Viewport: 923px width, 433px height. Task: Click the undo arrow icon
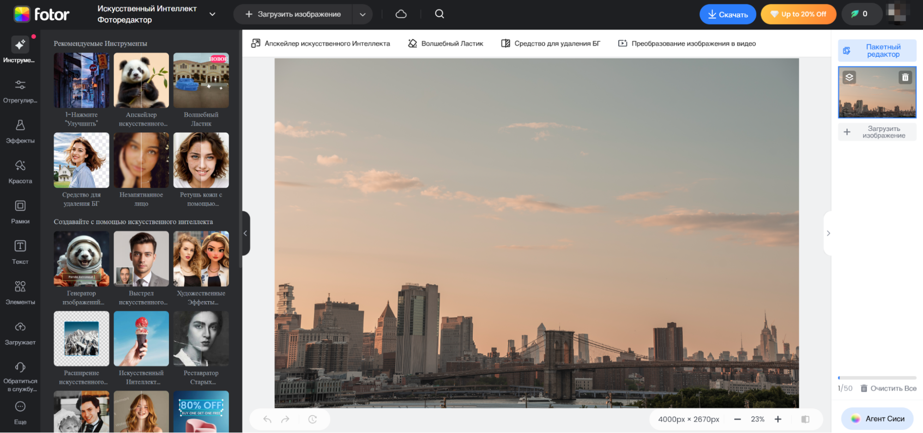267,419
